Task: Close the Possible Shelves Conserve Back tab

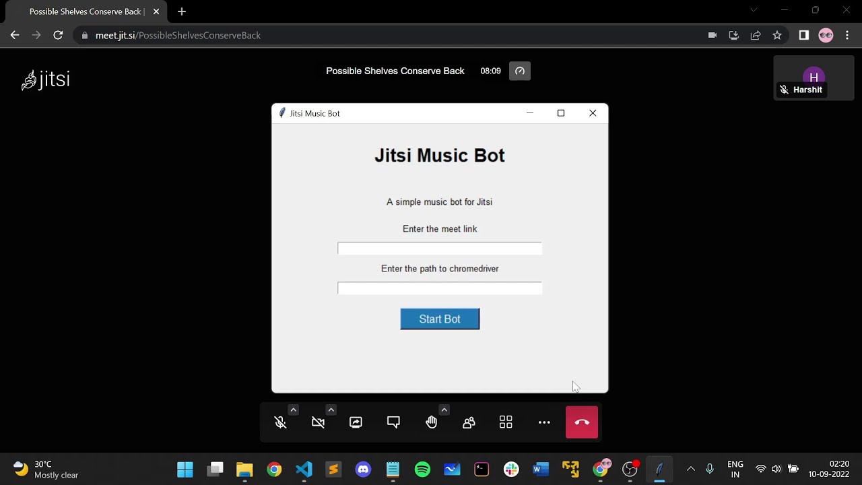Action: click(x=156, y=11)
